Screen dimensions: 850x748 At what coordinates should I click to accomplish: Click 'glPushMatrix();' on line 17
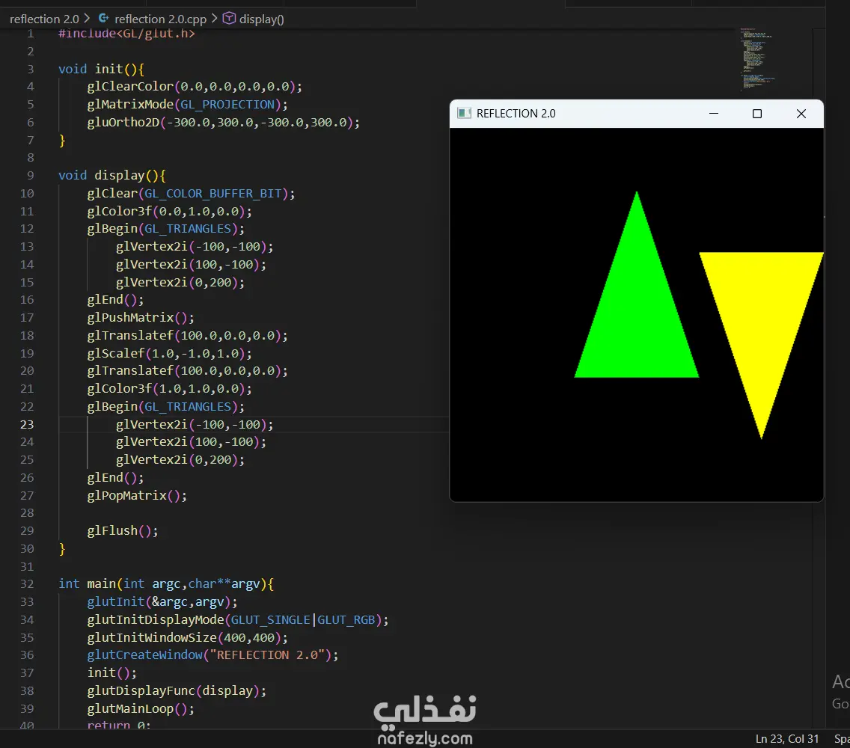click(141, 318)
